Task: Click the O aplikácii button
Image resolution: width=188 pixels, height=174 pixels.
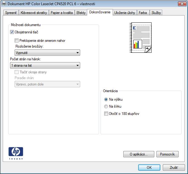Action: pyautogui.click(x=139, y=154)
